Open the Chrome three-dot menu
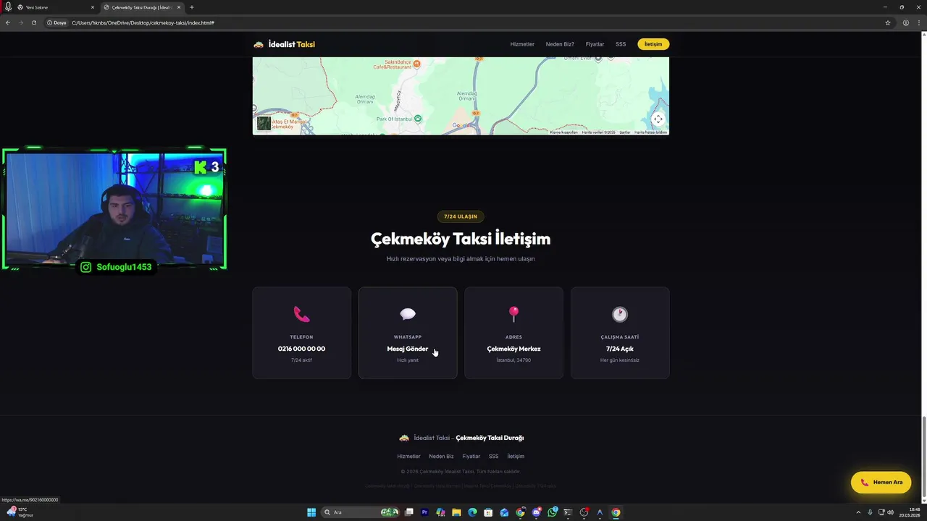The width and height of the screenshot is (927, 521). [920, 22]
